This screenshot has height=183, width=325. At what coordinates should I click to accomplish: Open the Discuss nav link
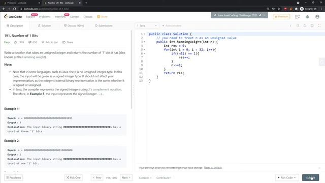88,17
